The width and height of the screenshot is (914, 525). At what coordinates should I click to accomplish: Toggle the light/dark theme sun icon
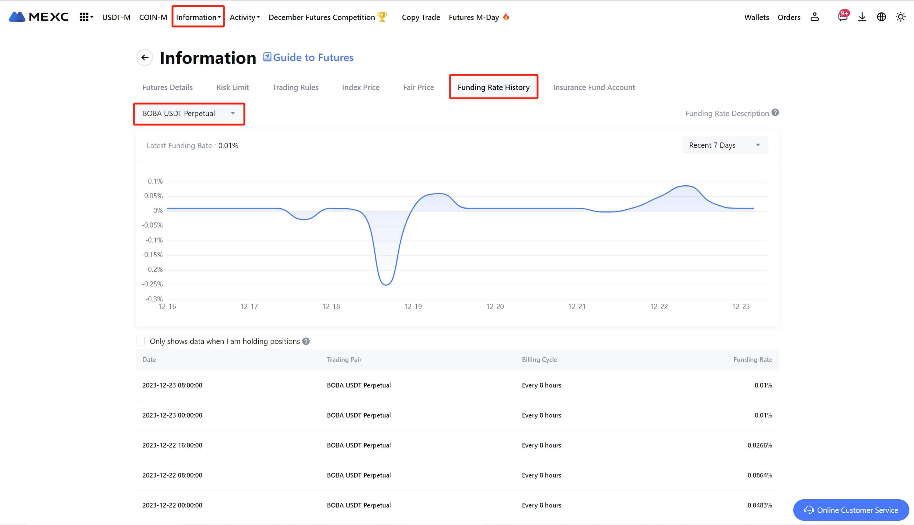click(901, 17)
